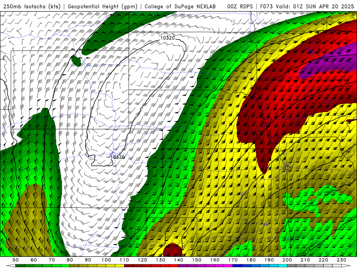Click the '110' value on the isotach scale

coord(125,260)
